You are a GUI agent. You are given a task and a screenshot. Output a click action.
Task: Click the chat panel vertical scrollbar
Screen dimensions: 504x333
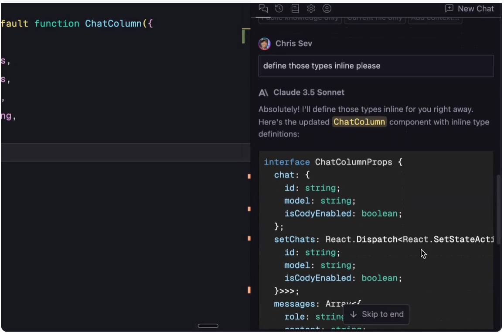(498, 209)
